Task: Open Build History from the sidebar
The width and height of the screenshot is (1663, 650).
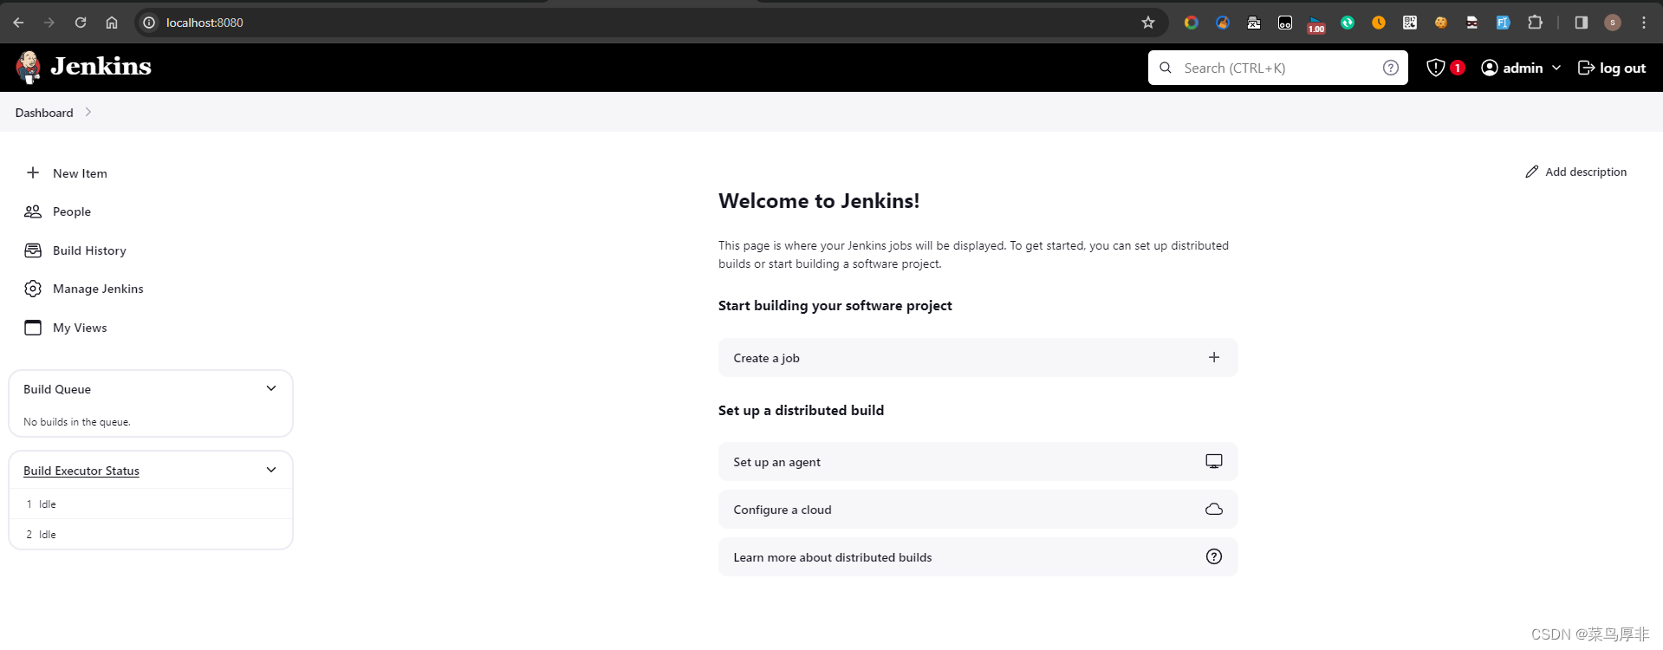Action: pyautogui.click(x=89, y=250)
